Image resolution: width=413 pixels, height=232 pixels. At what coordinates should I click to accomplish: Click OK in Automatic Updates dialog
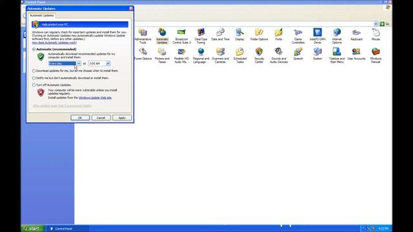[80, 118]
